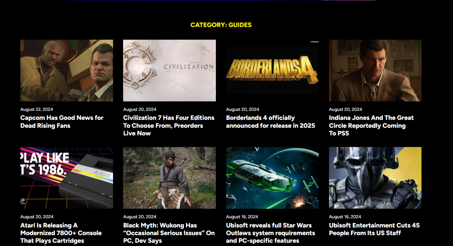Open 'Ubisoft reveals full Star Wars Outlaws' headline

tap(270, 233)
